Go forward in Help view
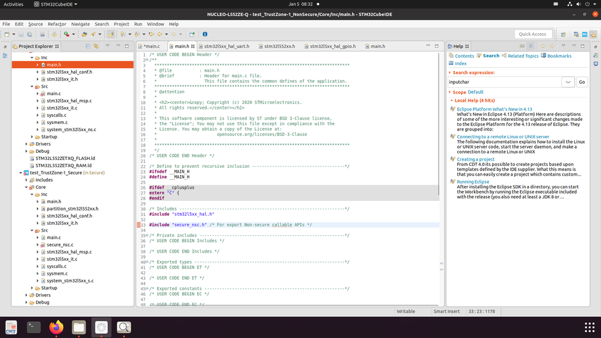601x338 pixels. pos(552,46)
